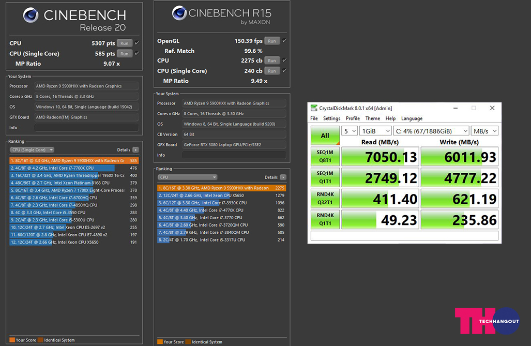The height and width of the screenshot is (346, 531).
Task: Click the 6011.93 write result value
Action: [x=470, y=157]
